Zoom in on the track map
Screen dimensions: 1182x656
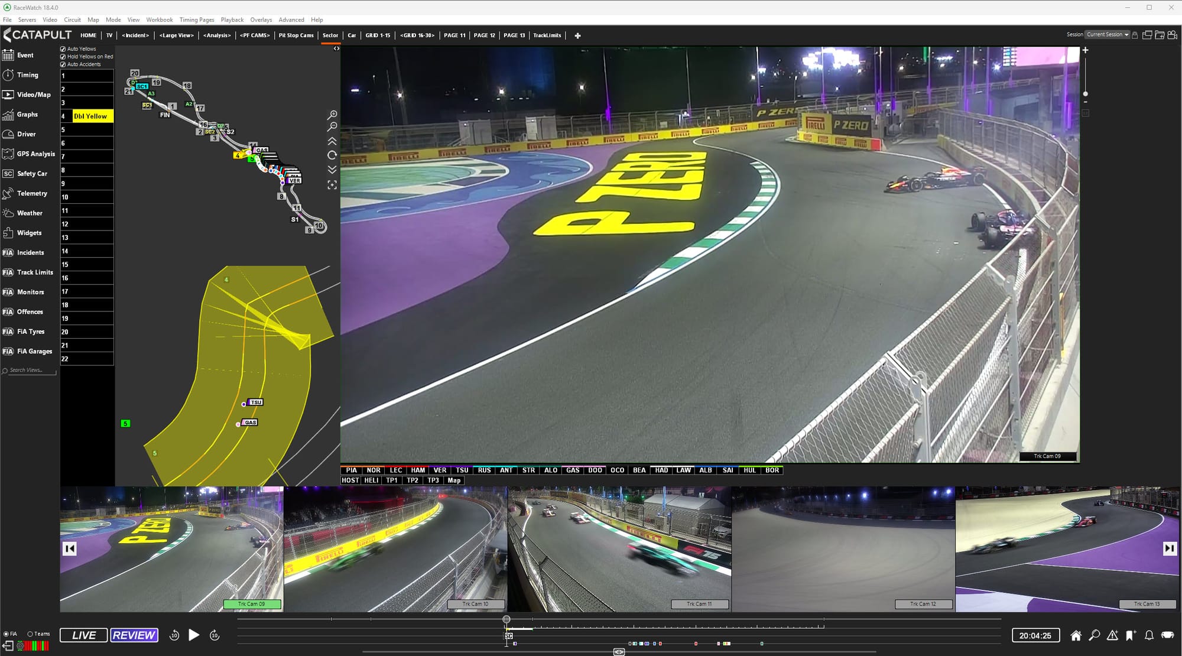point(332,115)
